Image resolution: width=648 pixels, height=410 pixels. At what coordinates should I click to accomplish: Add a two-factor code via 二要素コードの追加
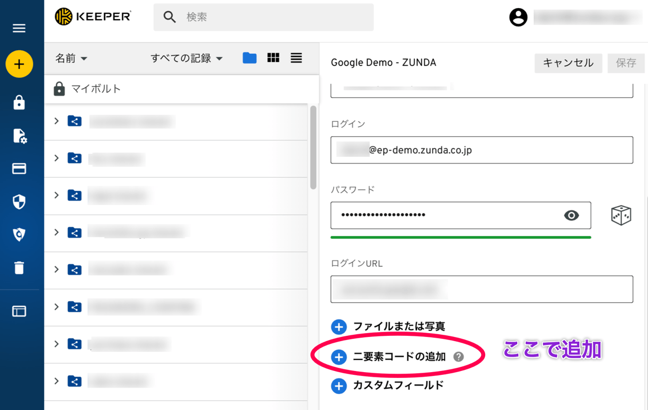point(399,356)
